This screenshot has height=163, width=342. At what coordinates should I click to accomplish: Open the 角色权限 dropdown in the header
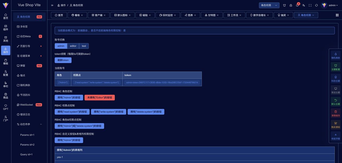coord(269,5)
